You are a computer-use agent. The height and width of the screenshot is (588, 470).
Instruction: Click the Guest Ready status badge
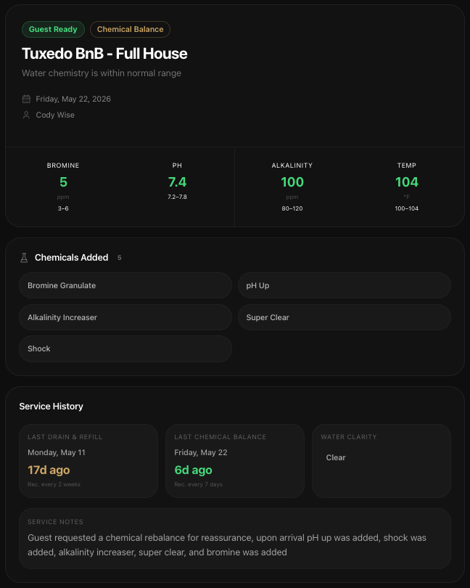53,29
